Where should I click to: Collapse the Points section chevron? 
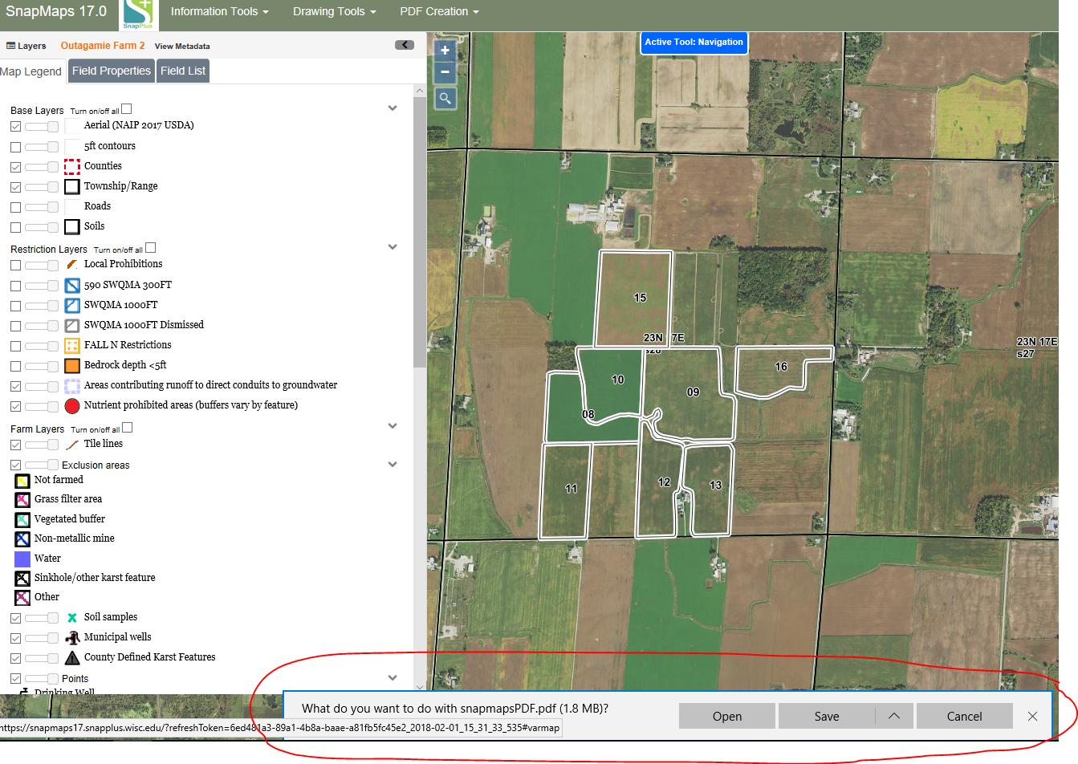click(393, 678)
